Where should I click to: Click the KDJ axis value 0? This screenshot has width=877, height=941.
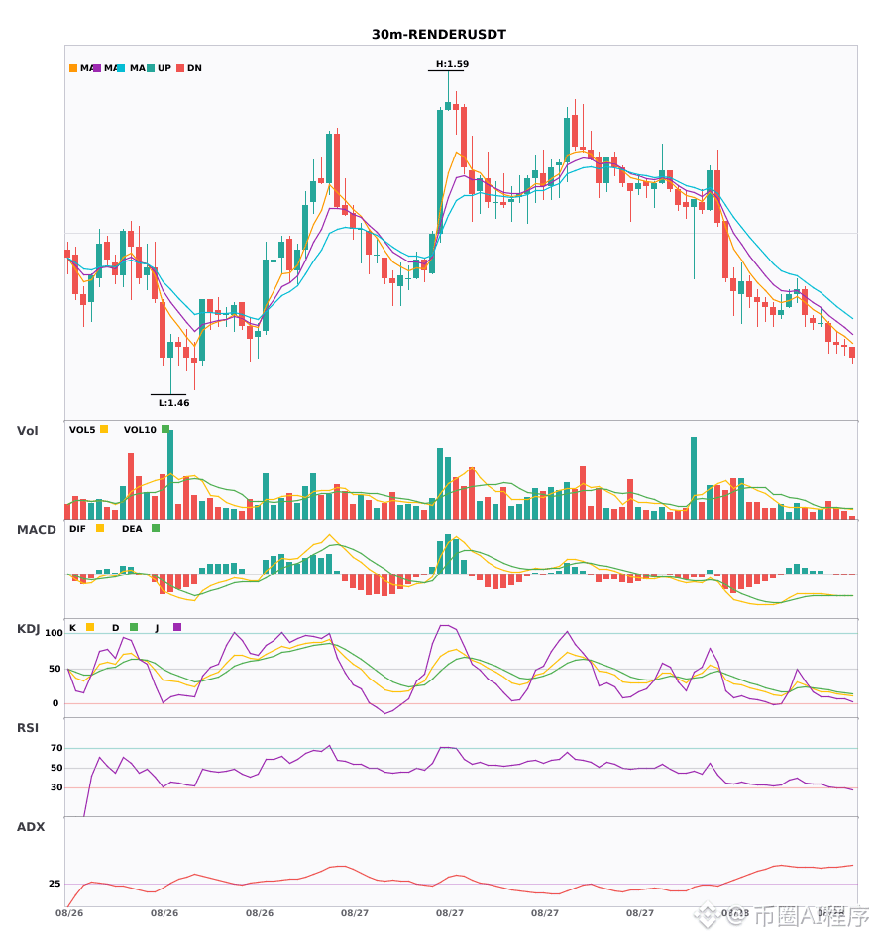pyautogui.click(x=55, y=703)
